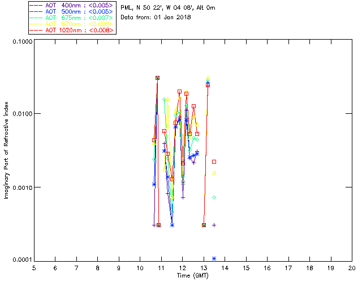Select the isolated purple plus marker at 13.5 hours

[214, 225]
